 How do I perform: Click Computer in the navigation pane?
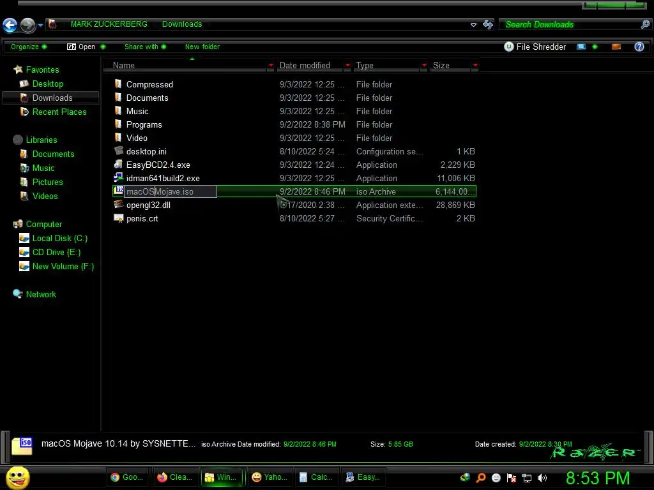click(44, 224)
